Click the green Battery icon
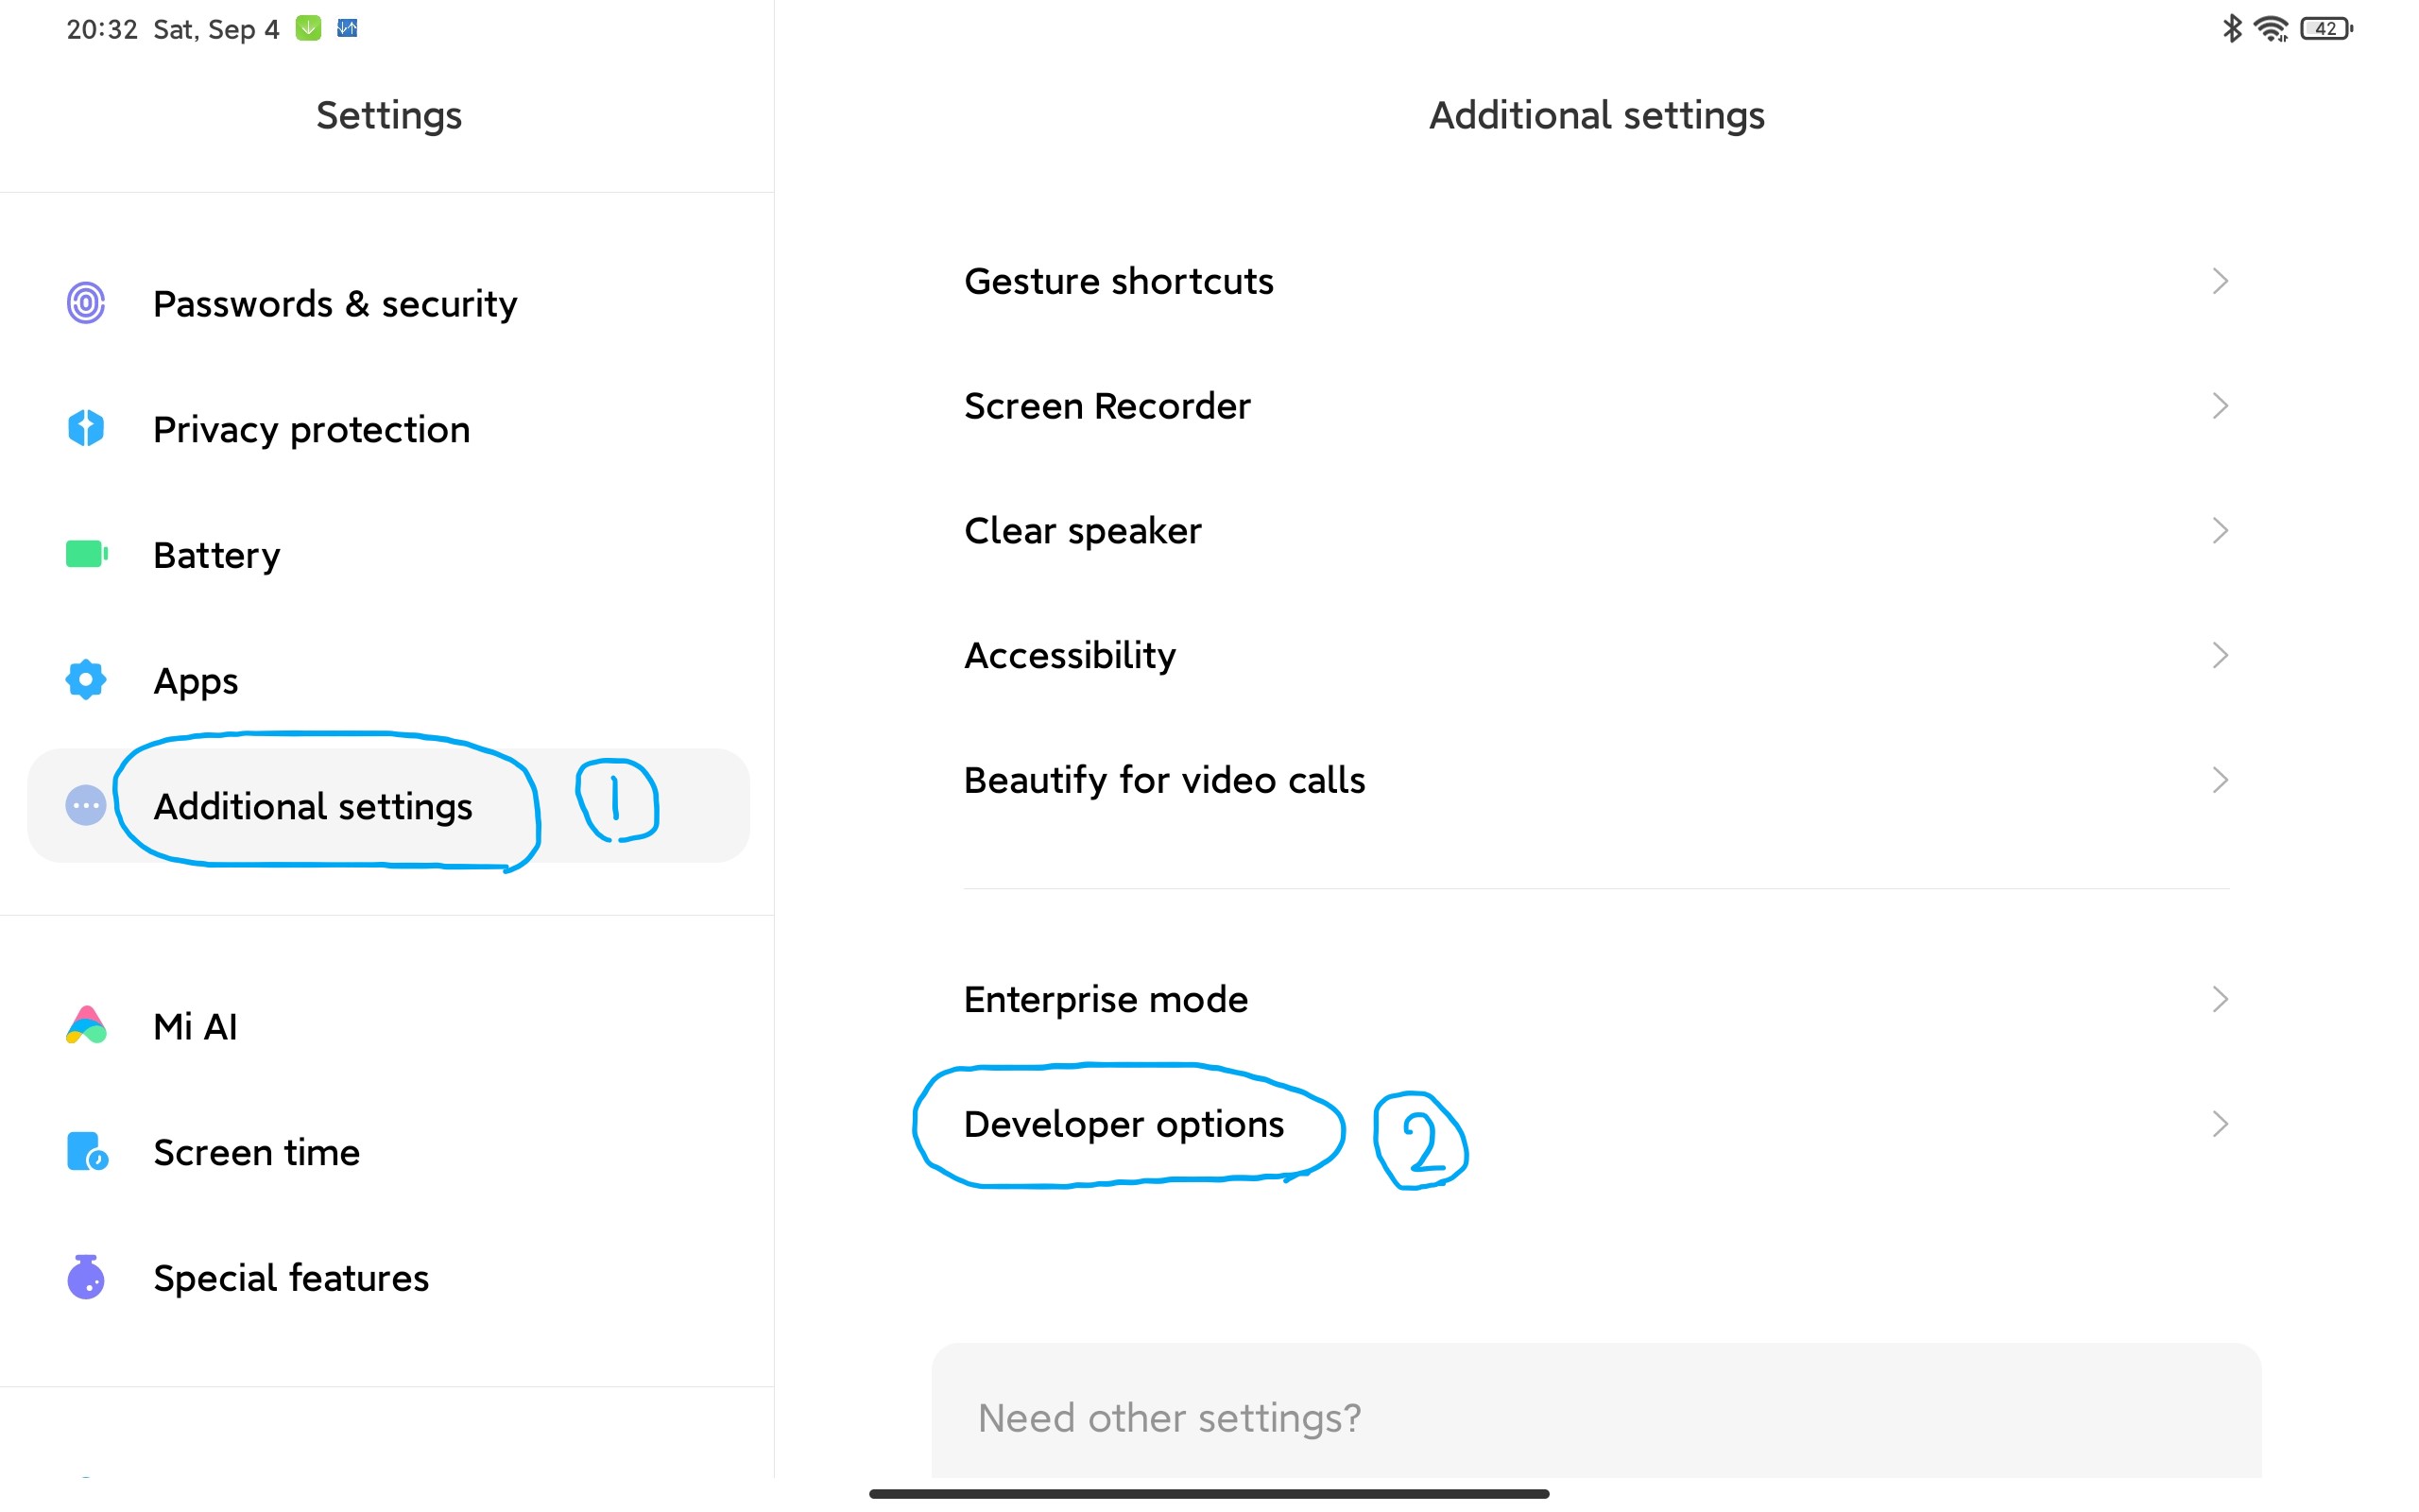2419x1512 pixels. (x=86, y=554)
